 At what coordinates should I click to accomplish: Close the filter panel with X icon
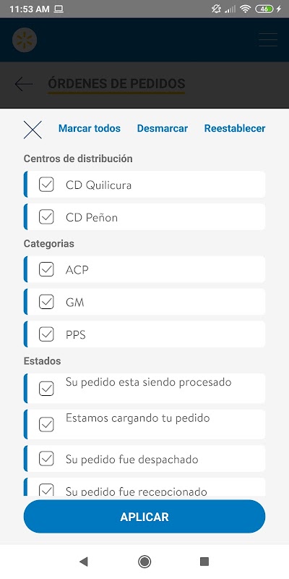point(33,130)
